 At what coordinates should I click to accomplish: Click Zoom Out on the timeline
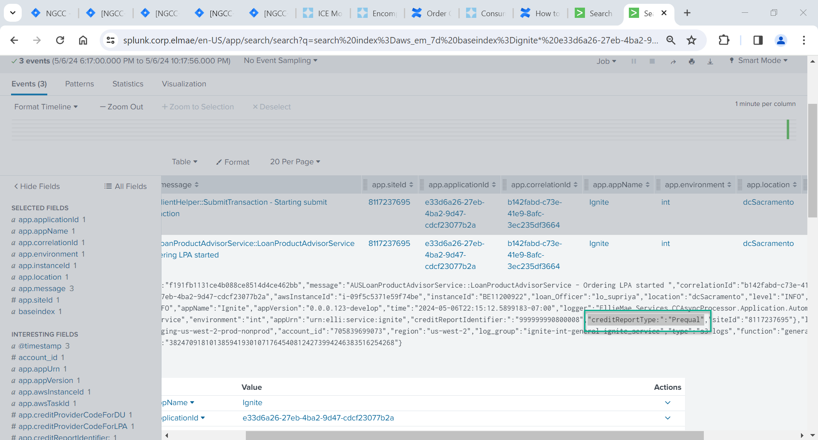[121, 107]
